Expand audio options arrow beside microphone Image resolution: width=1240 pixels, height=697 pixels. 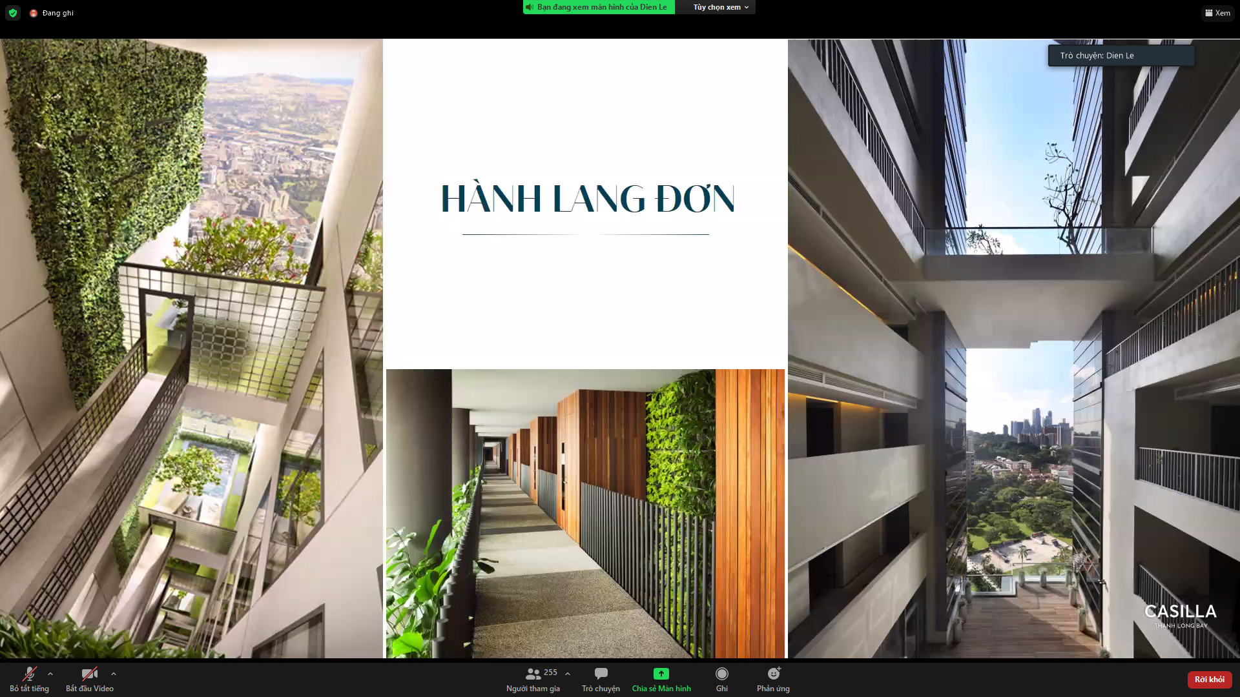[x=50, y=674]
